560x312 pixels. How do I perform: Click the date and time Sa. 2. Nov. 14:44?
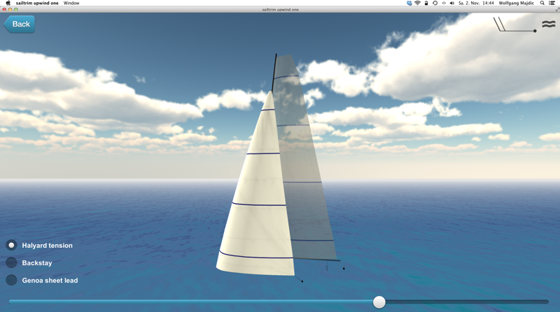point(476,3)
